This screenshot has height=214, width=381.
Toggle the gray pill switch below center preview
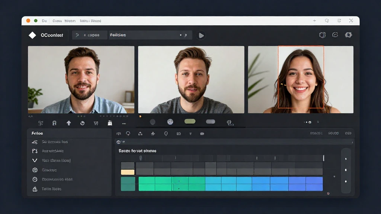211,121
